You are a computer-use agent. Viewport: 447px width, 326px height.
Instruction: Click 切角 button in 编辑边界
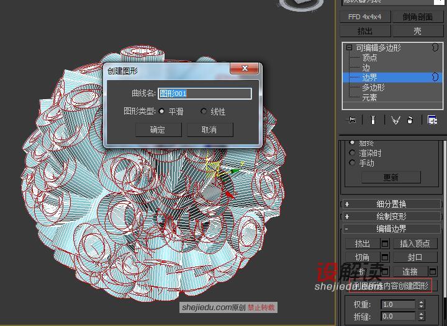click(x=363, y=257)
